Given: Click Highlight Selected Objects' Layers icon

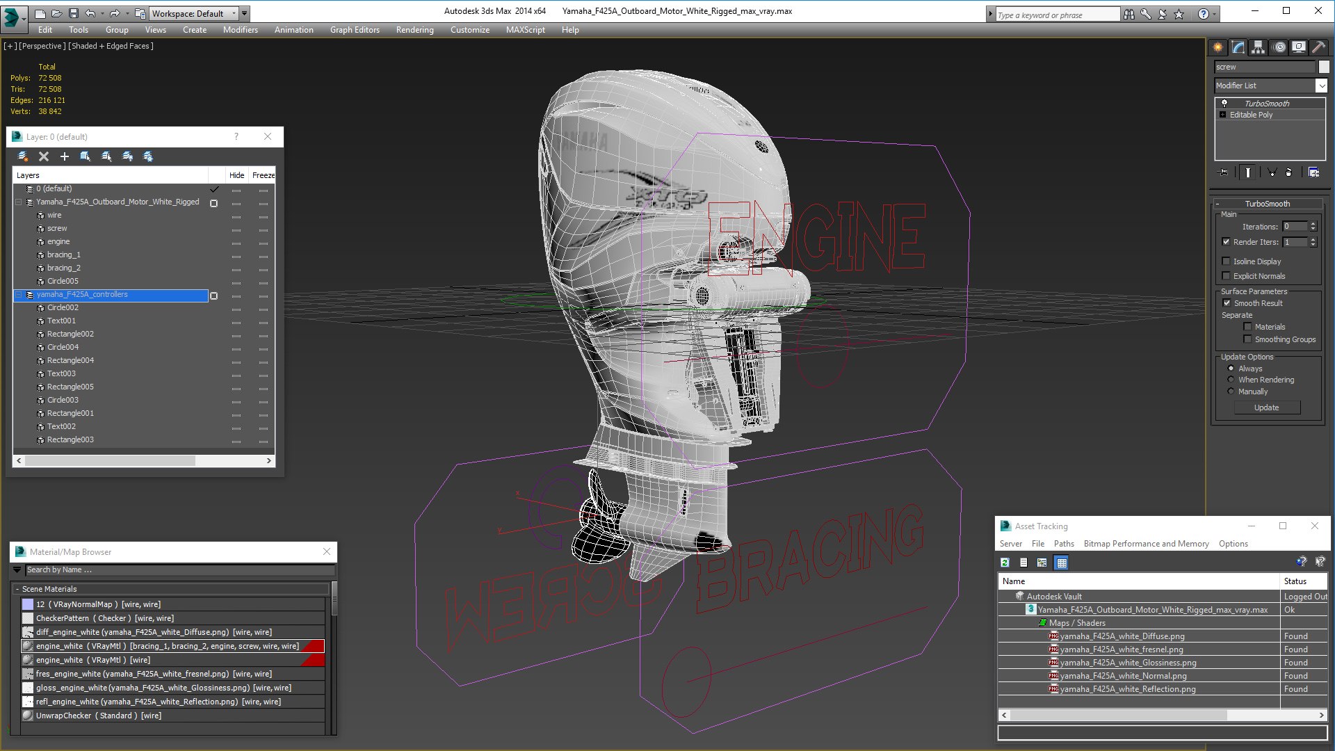Looking at the screenshot, I should [x=106, y=156].
